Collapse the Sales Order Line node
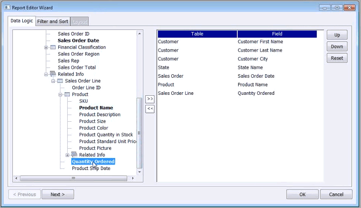Screen dimensions: 361x208 (x=53, y=81)
